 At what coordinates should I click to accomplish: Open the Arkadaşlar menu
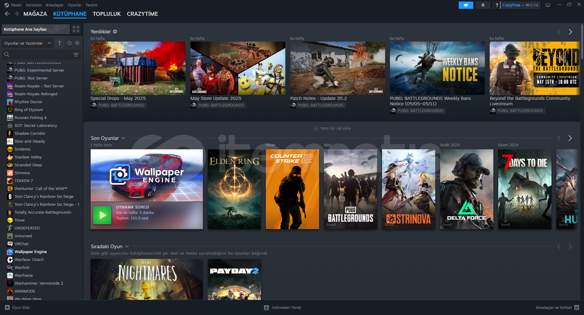click(x=55, y=5)
